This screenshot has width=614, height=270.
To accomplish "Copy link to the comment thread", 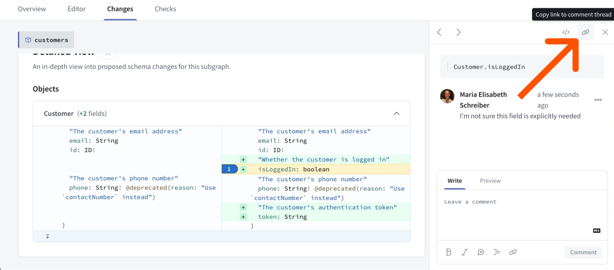I will [585, 32].
